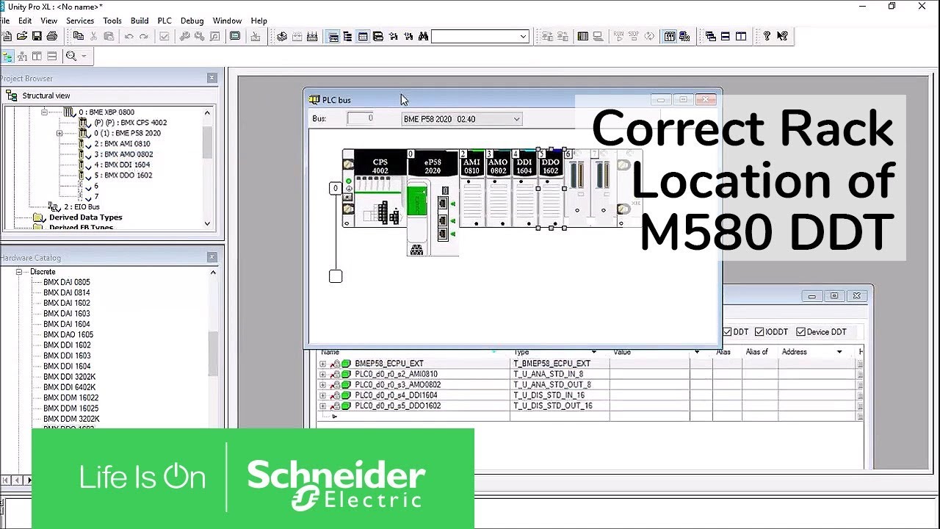Open the Tools menu
This screenshot has width=940, height=529.
[112, 21]
